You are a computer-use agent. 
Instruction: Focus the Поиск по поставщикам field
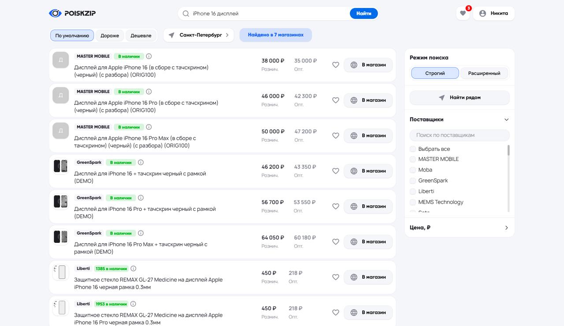coord(460,135)
